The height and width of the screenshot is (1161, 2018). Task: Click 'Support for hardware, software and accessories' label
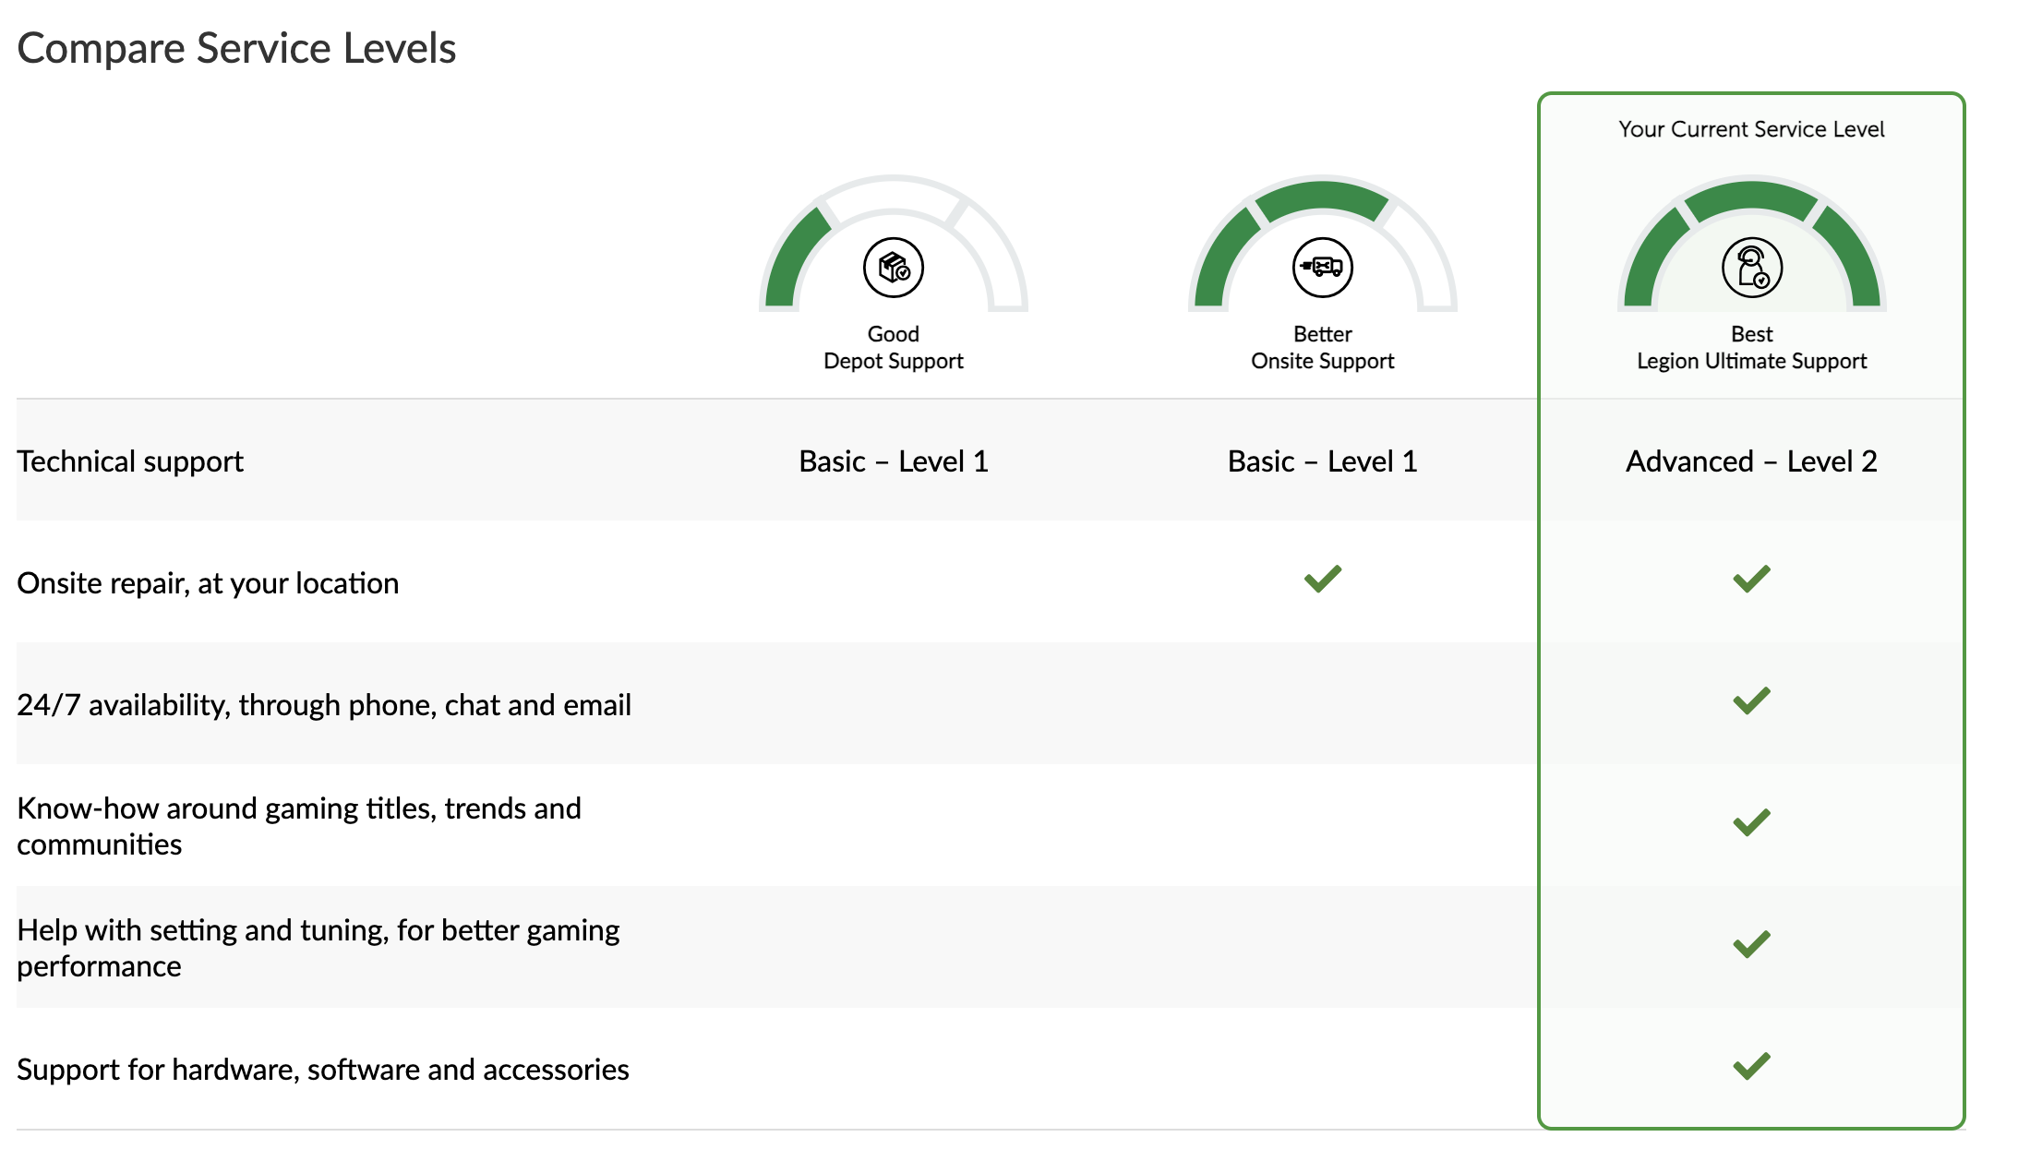pyautogui.click(x=323, y=1069)
